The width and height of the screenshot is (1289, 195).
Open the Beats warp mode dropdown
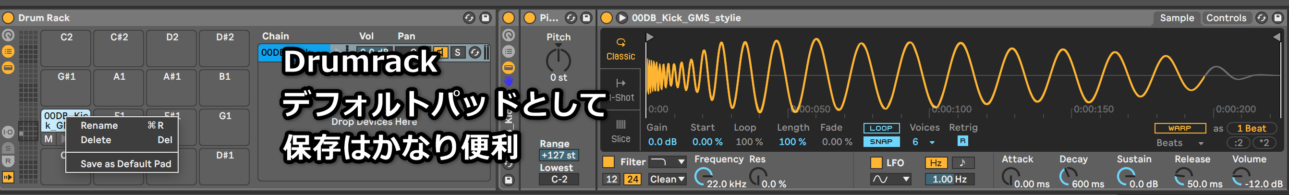1180,143
